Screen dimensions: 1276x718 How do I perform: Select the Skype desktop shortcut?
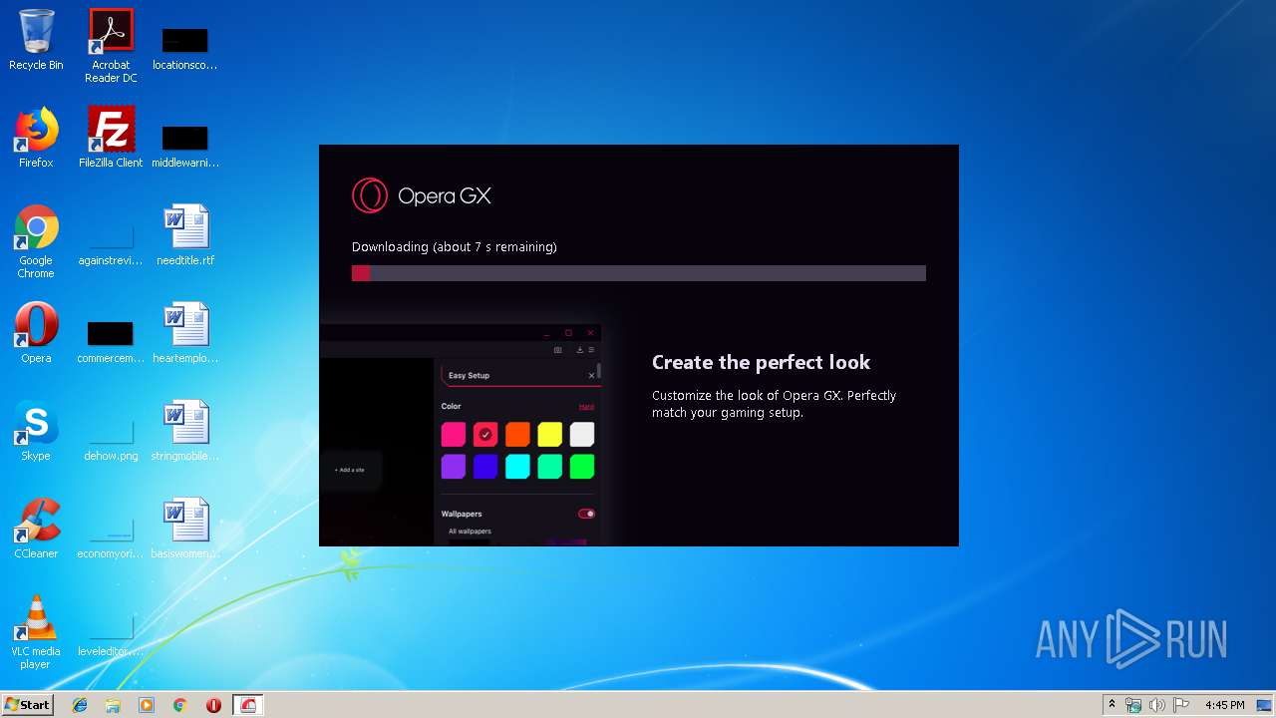click(36, 432)
